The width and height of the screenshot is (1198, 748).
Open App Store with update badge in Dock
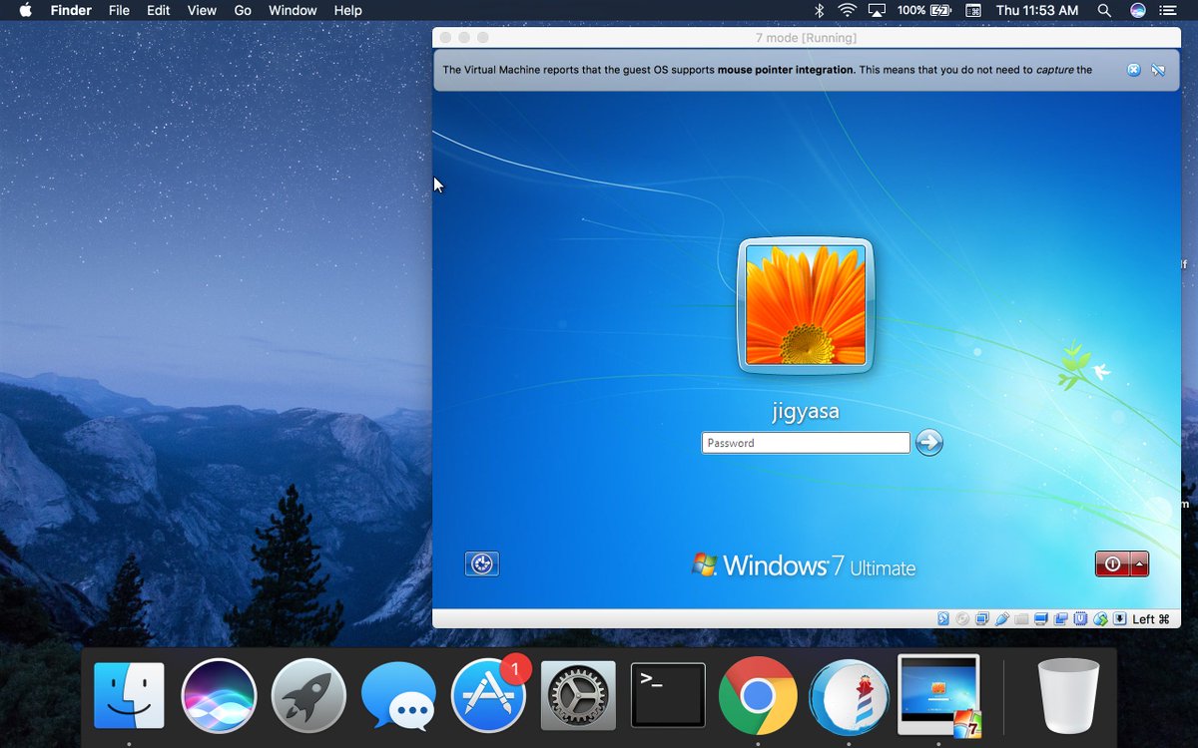pyautogui.click(x=488, y=695)
